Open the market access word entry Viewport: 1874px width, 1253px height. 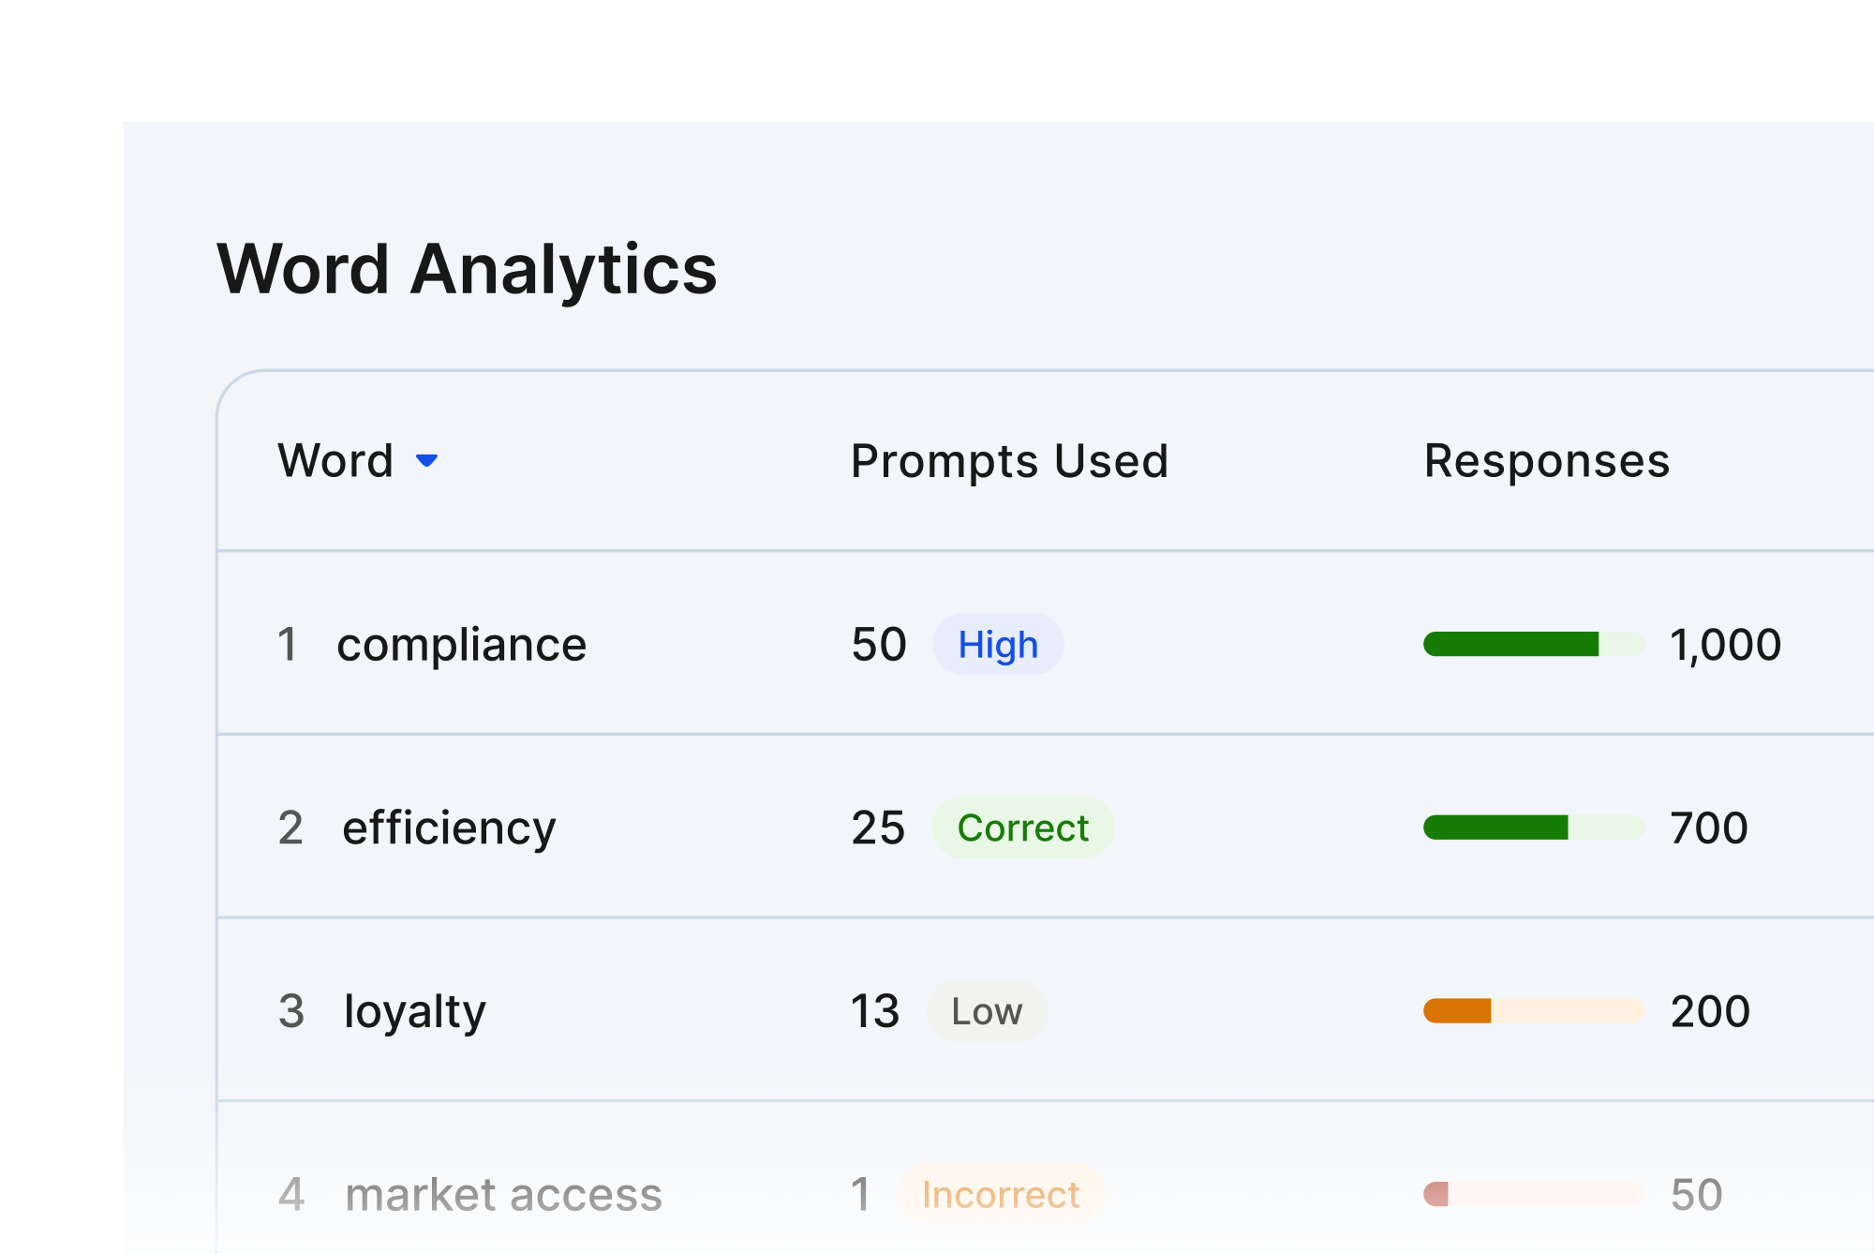503,1195
